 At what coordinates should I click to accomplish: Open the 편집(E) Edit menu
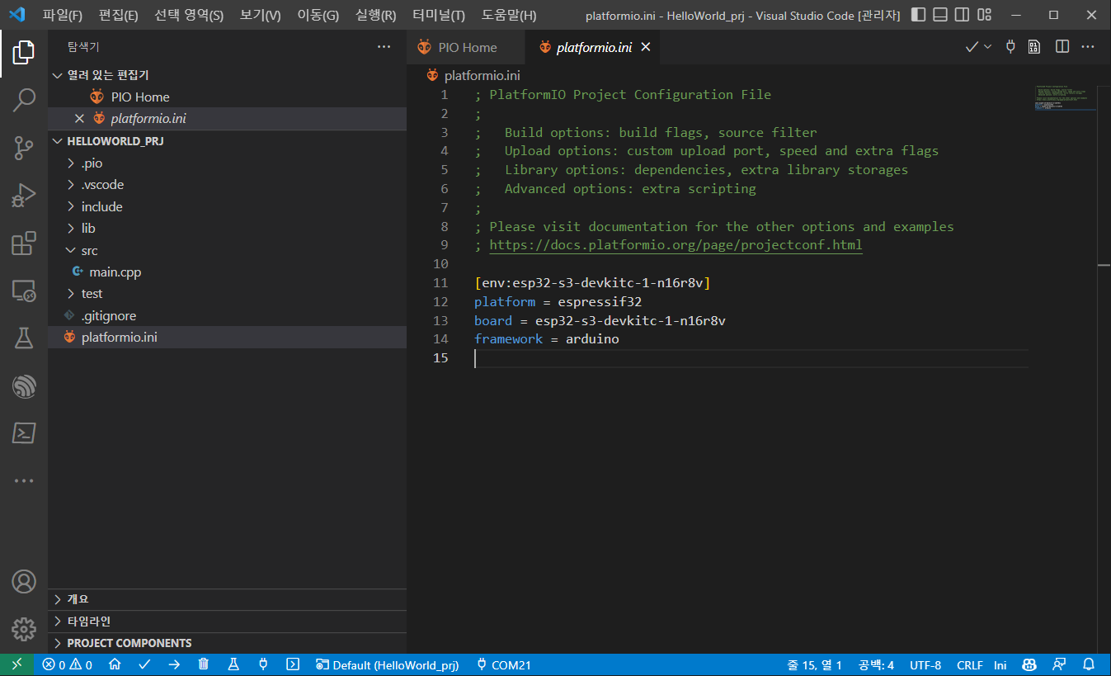coord(119,15)
